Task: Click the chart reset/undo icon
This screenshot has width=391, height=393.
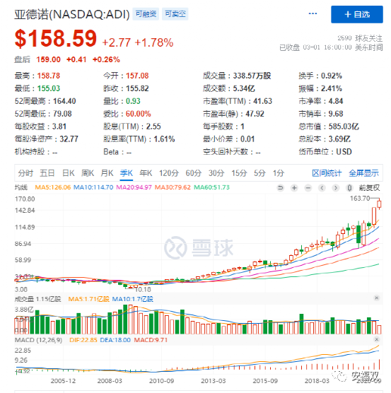Action: (x=281, y=187)
